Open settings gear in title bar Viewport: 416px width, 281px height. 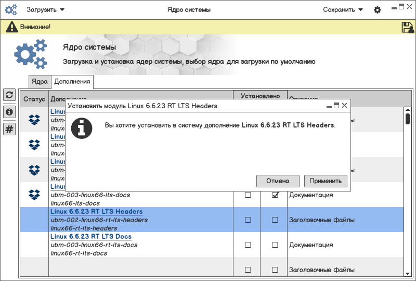coord(378,10)
